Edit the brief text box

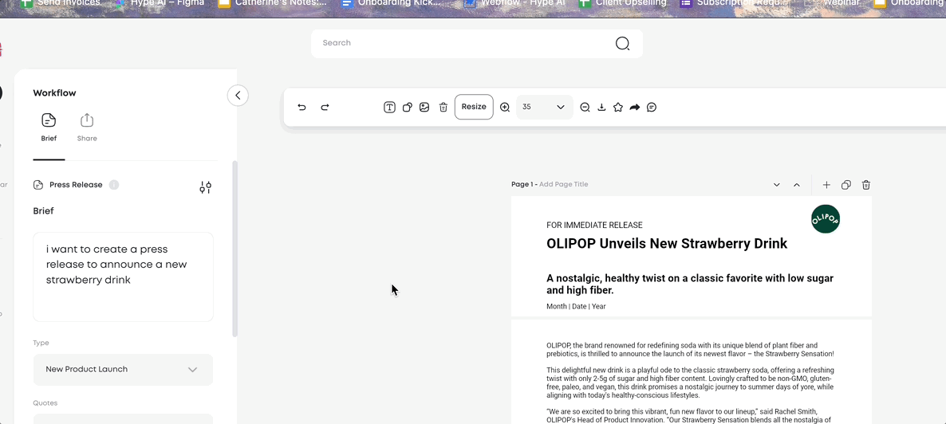(123, 277)
